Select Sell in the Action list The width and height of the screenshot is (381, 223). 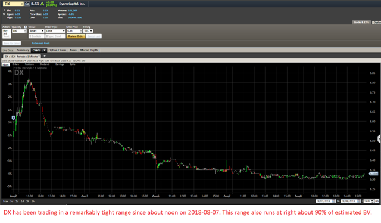click(5, 33)
